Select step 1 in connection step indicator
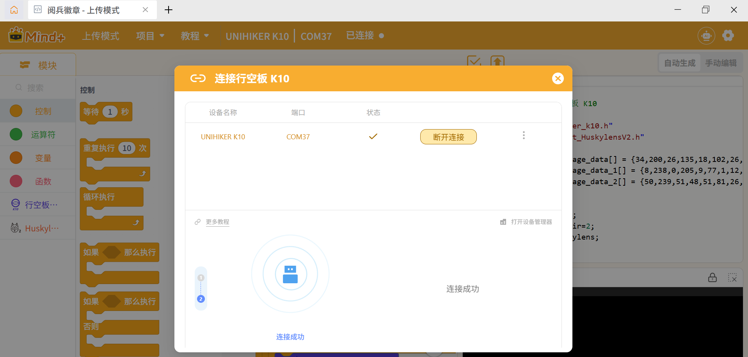 201,278
